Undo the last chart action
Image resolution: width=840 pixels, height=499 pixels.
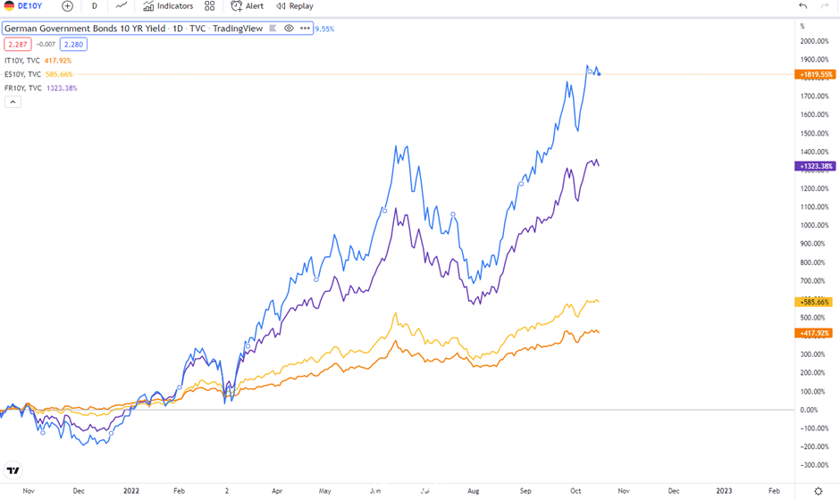(x=802, y=6)
